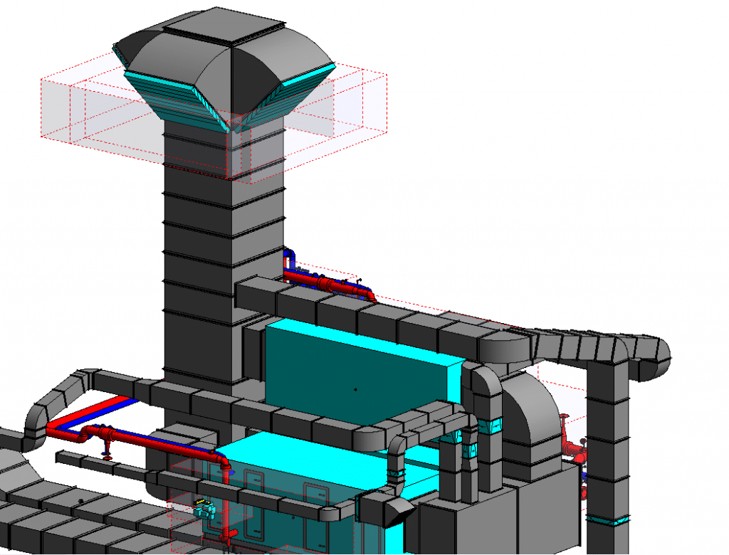
Task: Click the black center point on teal panel
Action: 355,389
